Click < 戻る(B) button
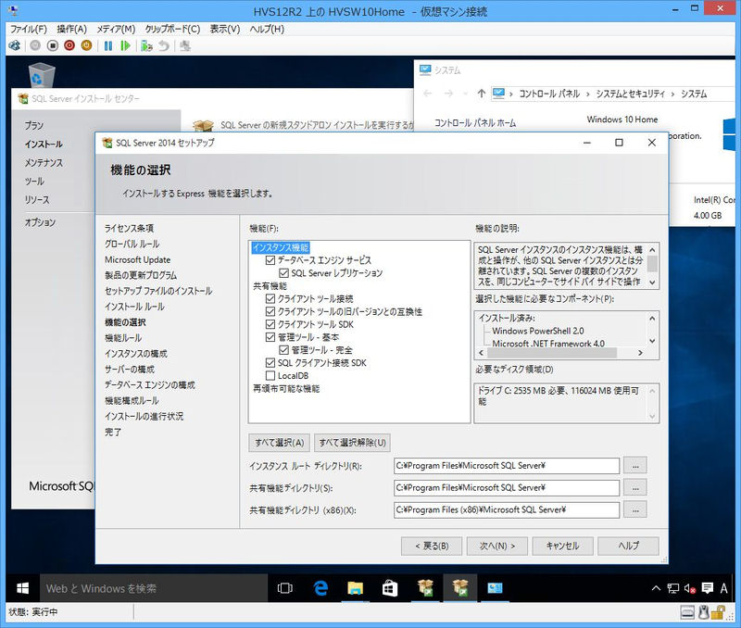Viewport: 741px width, 628px height. tap(432, 546)
